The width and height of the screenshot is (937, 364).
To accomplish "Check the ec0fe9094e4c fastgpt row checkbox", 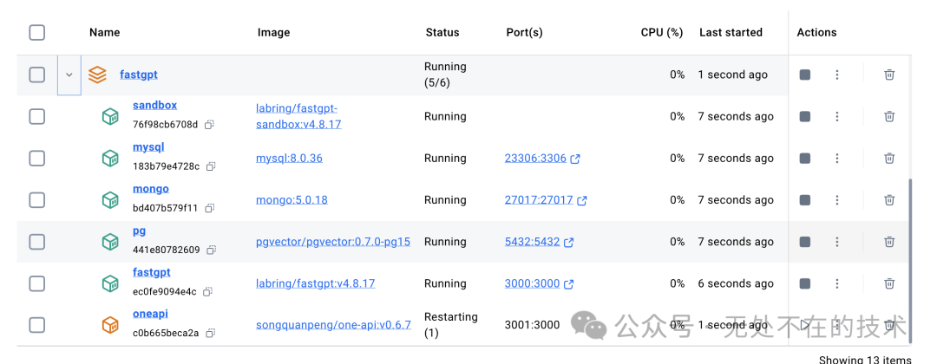I will pos(37,283).
